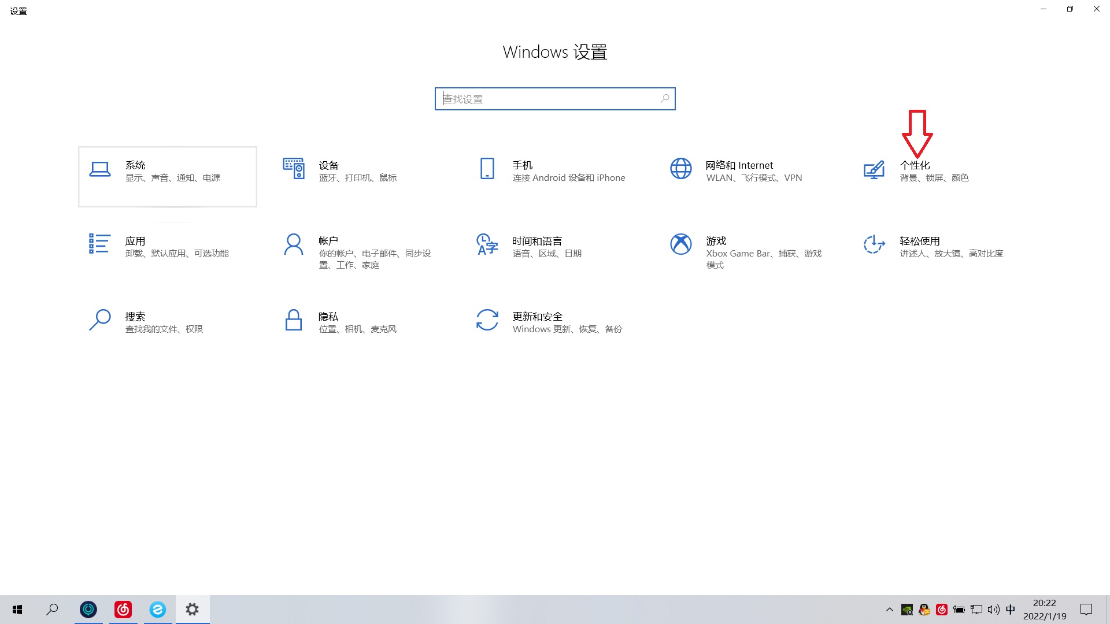Screen dimensions: 1110x624
Task: Switch input method via 中 indicator
Action: [1011, 610]
